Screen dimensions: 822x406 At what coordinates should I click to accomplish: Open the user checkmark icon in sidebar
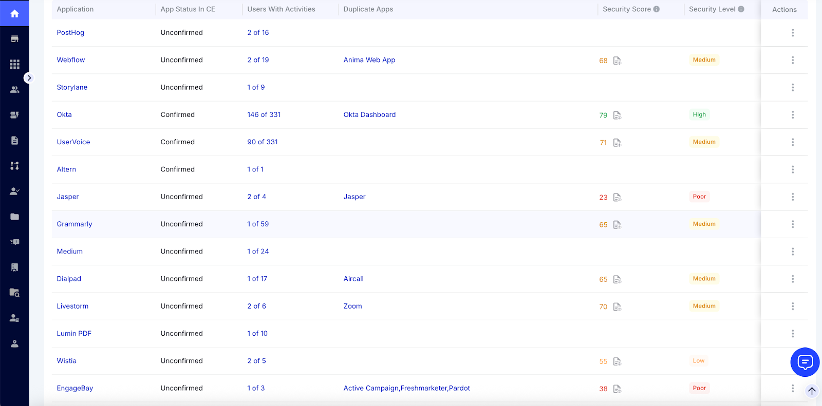14,191
